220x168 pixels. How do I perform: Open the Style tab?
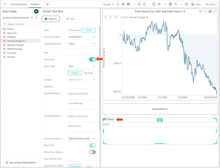coord(70,19)
